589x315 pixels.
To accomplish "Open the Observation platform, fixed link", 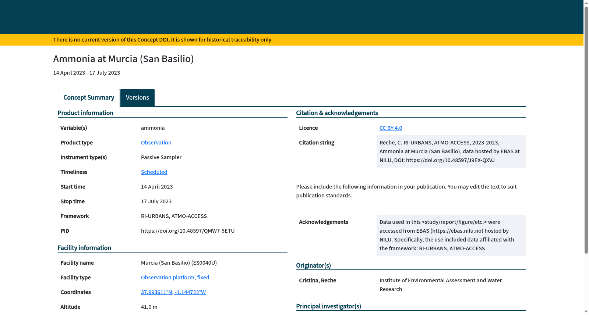I will [175, 278].
